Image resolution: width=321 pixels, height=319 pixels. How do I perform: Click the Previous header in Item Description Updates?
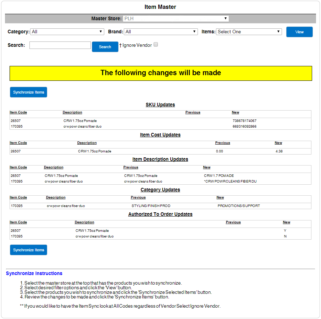pos(131,167)
